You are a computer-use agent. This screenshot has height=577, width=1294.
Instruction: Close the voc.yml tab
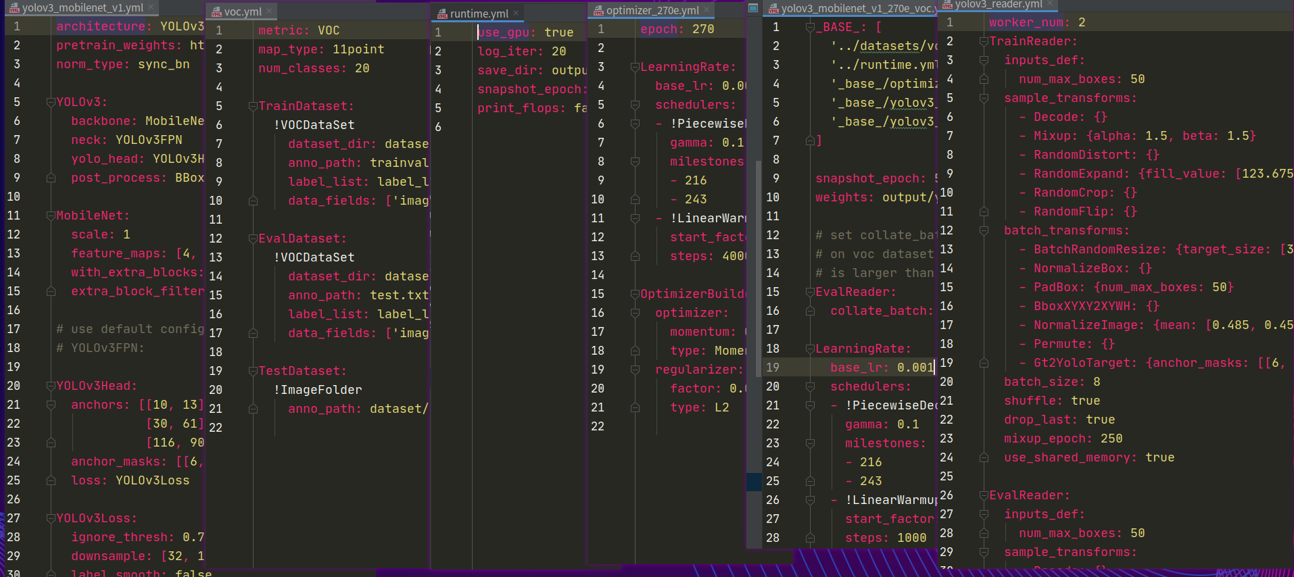[269, 11]
